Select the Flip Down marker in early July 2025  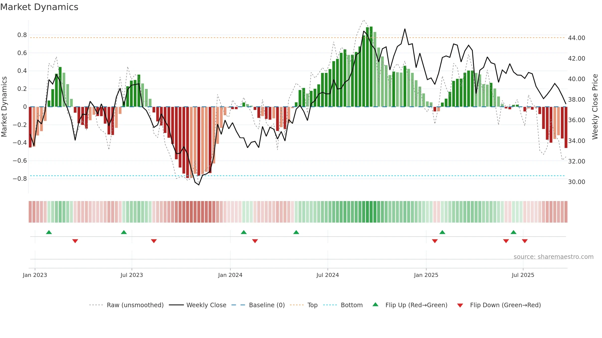coord(525,241)
